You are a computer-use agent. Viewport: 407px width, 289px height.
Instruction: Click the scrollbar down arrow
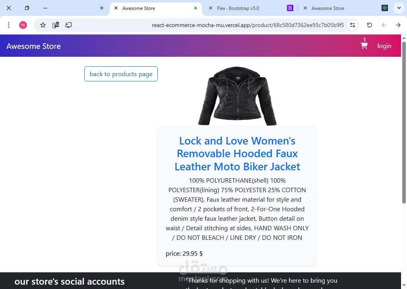(x=404, y=285)
